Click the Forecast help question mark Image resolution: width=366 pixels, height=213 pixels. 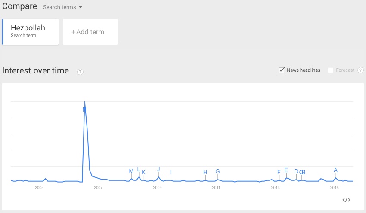click(360, 70)
